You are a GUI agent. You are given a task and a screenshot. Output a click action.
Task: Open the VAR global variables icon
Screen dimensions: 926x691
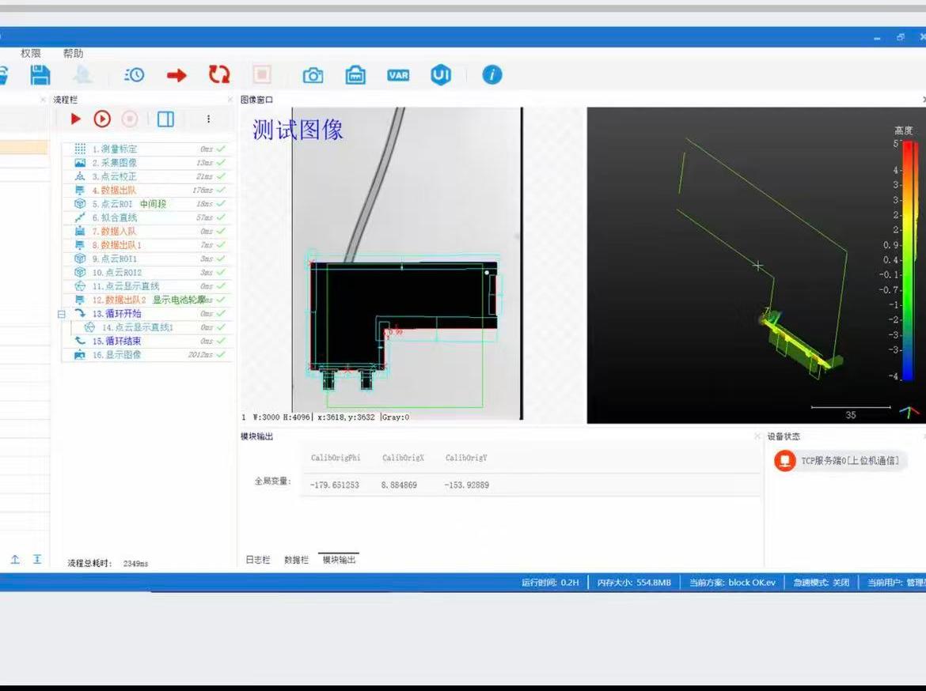point(398,75)
